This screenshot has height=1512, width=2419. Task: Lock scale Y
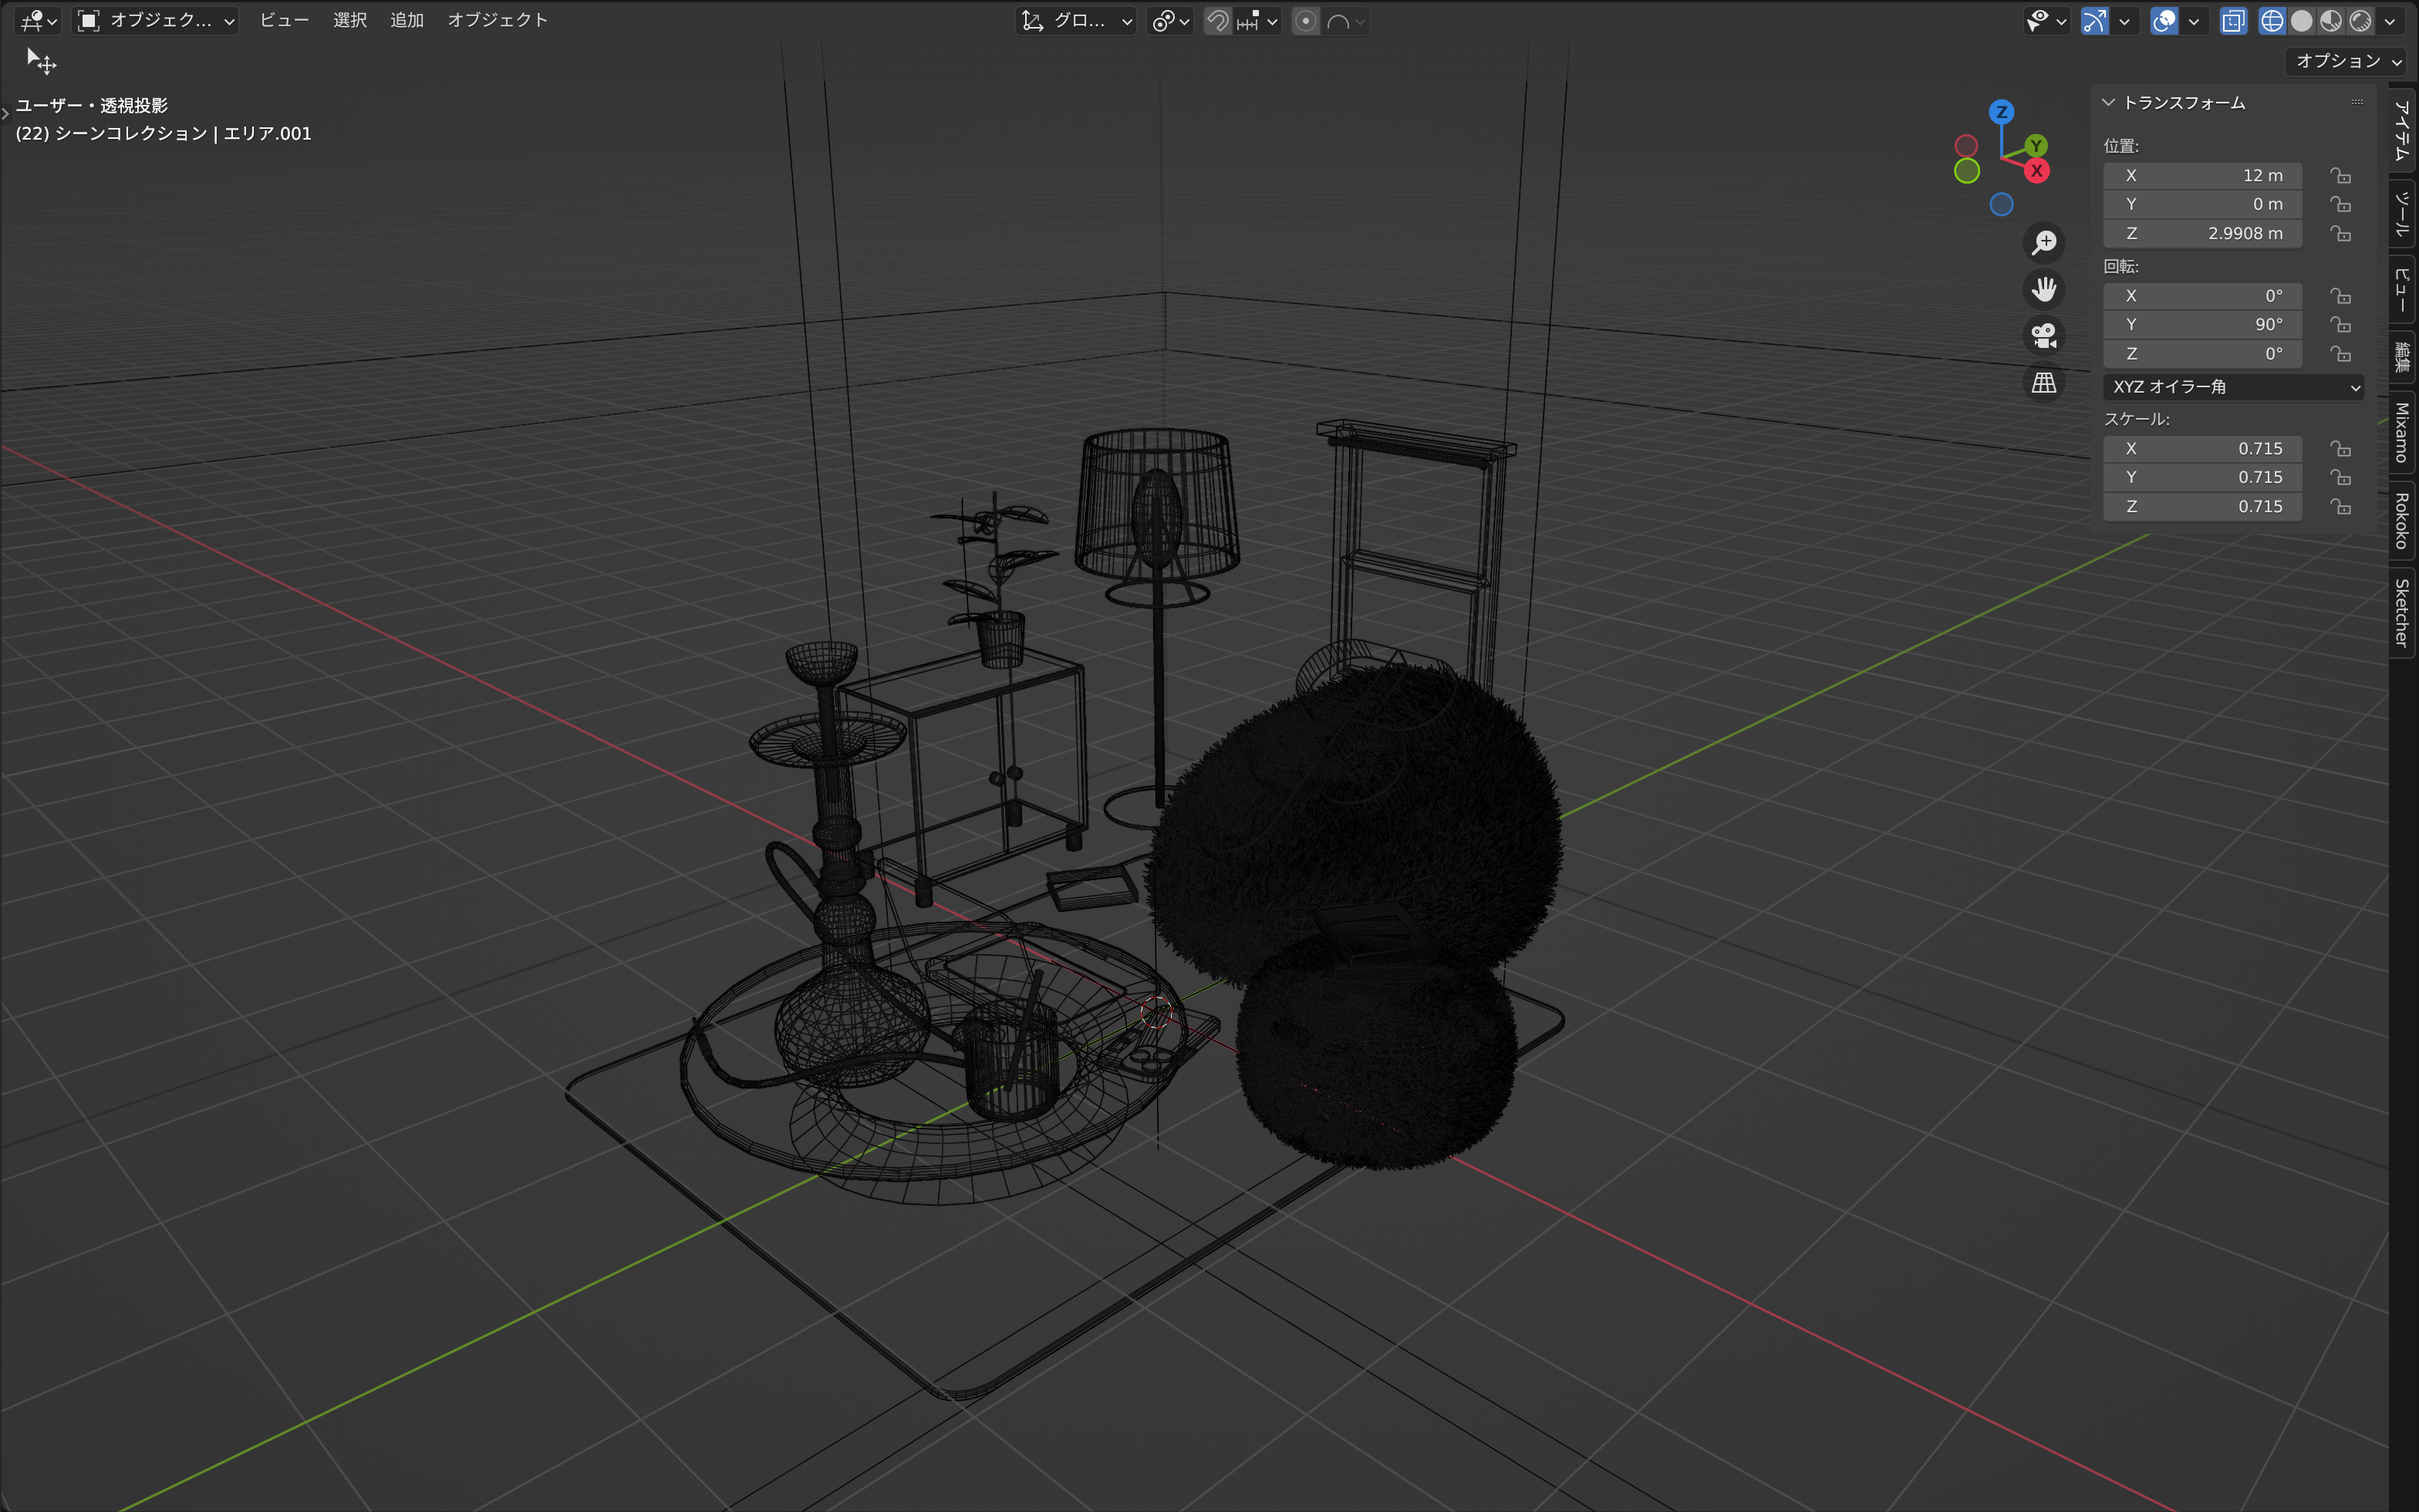point(2340,477)
